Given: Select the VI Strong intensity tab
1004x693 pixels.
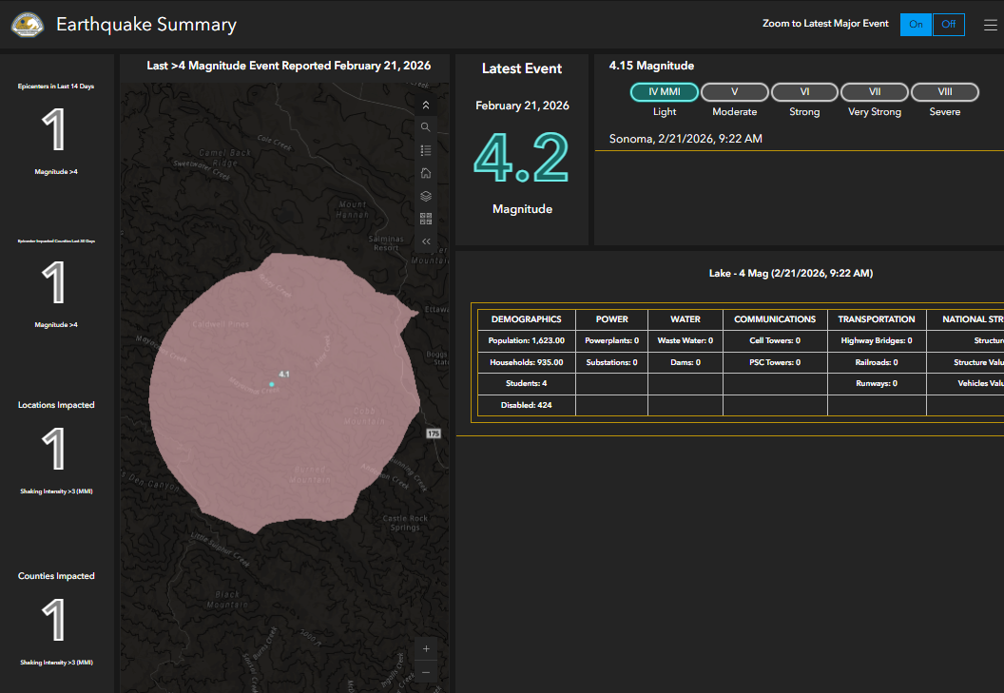Looking at the screenshot, I should tap(804, 92).
